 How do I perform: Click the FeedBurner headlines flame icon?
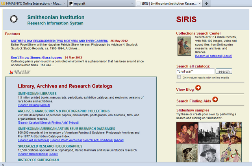click(x=11, y=72)
